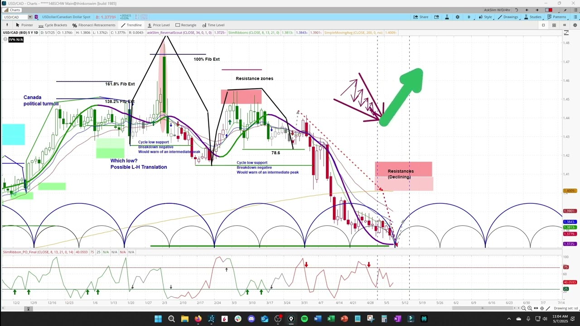Click the drawing pencil icon in bottom bar
Viewport: 580px width, 326px height.
click(548, 308)
